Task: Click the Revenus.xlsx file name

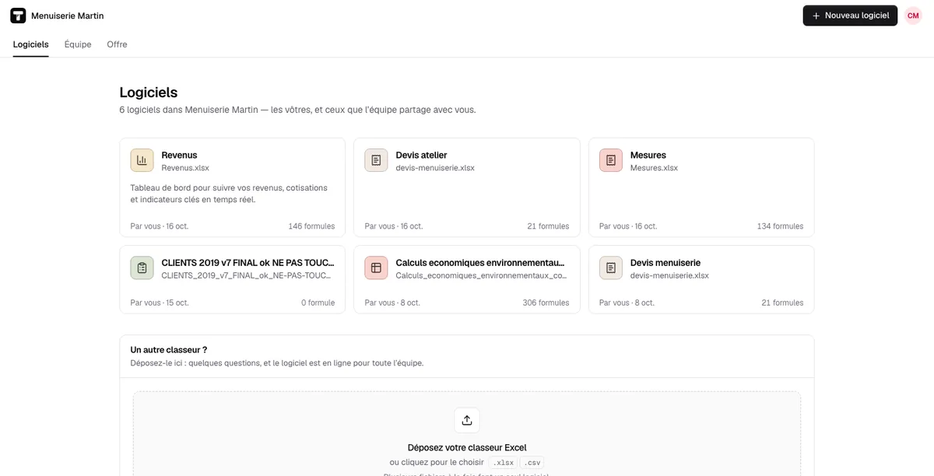Action: coord(185,168)
